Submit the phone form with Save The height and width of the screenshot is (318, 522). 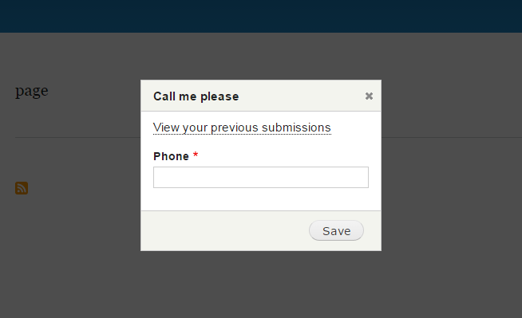click(336, 230)
